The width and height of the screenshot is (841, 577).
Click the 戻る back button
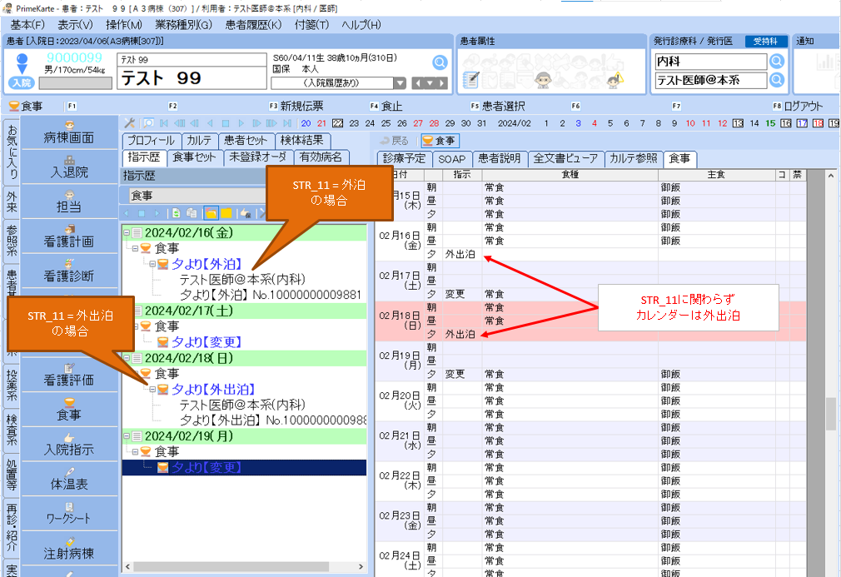click(395, 141)
